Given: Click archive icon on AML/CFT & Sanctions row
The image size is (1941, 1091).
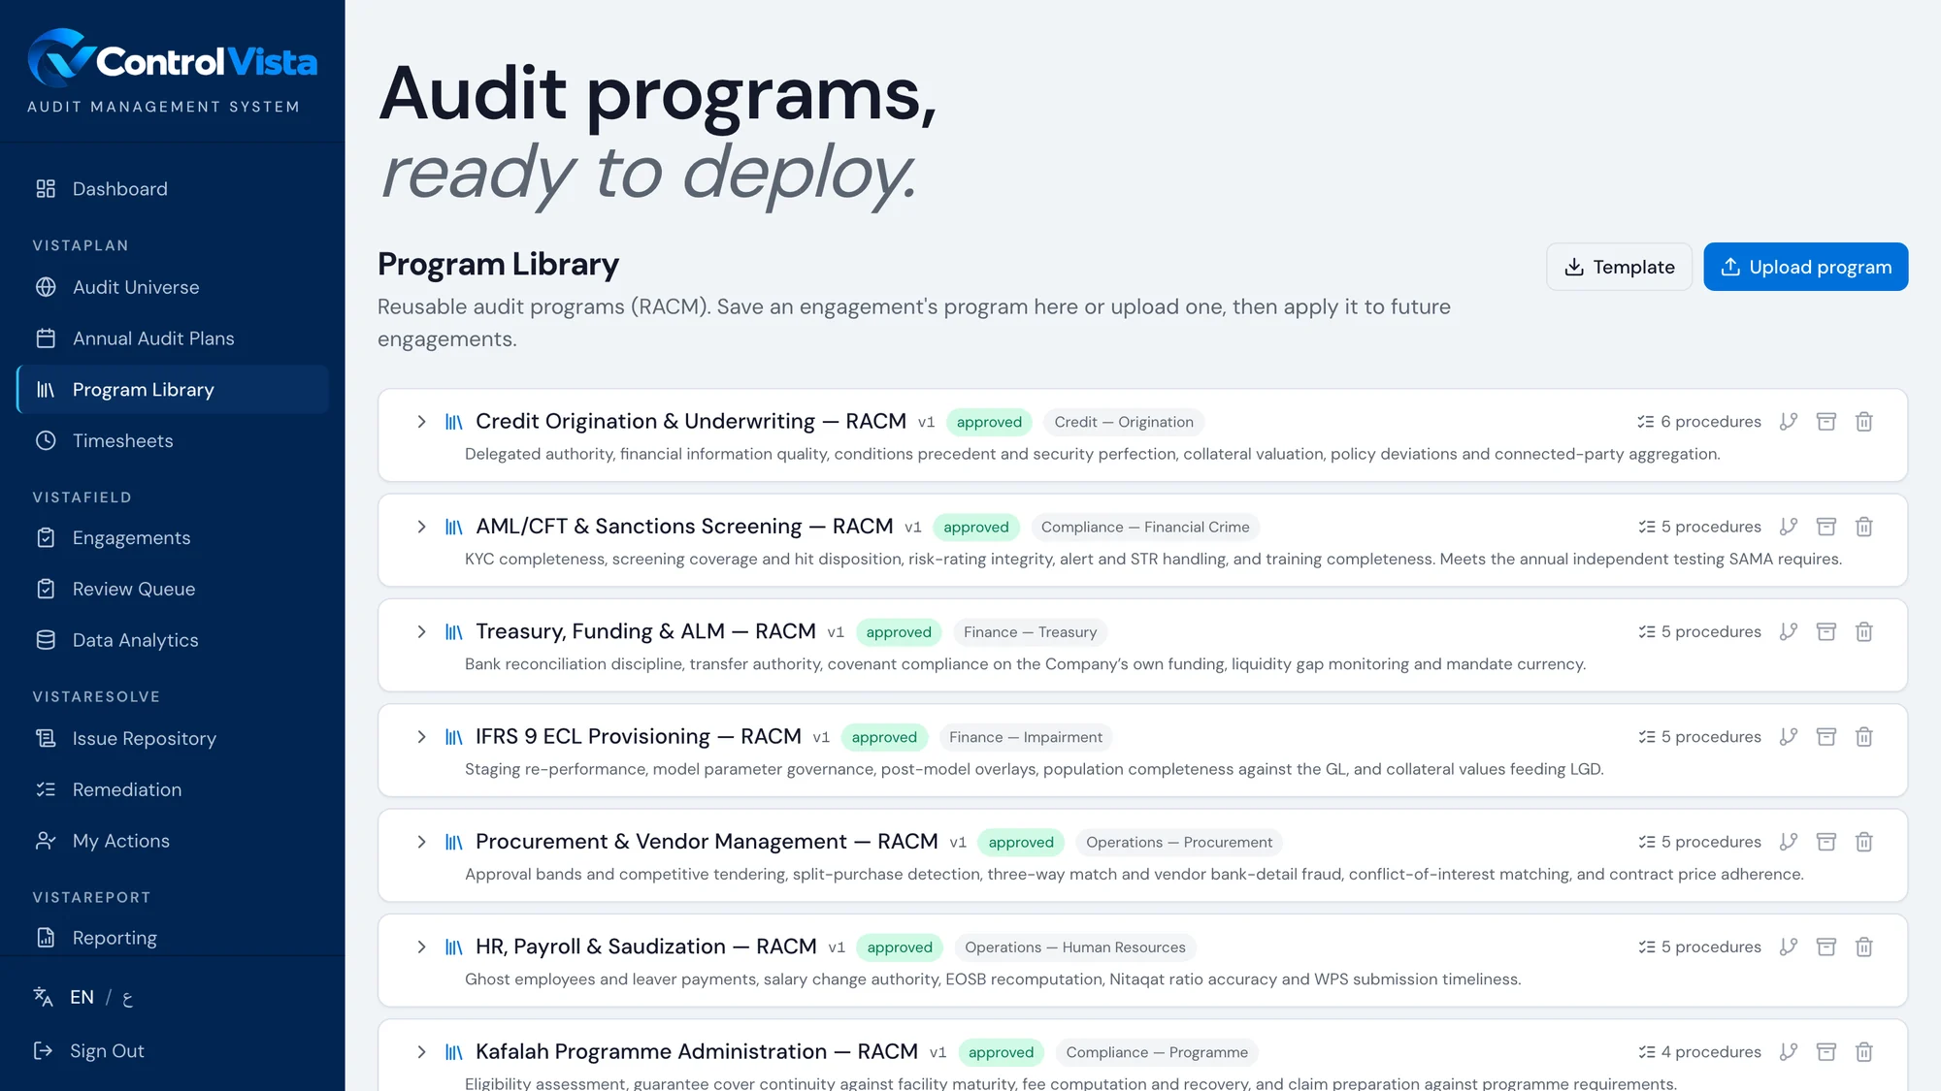Looking at the screenshot, I should coord(1826,527).
